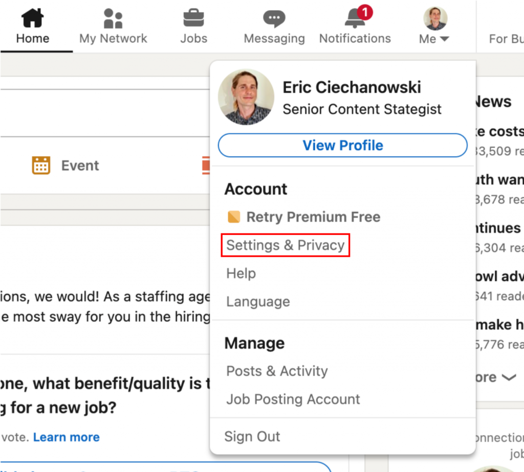The image size is (524, 472).
Task: Open the Me profile picture in the navbar
Action: tap(434, 17)
